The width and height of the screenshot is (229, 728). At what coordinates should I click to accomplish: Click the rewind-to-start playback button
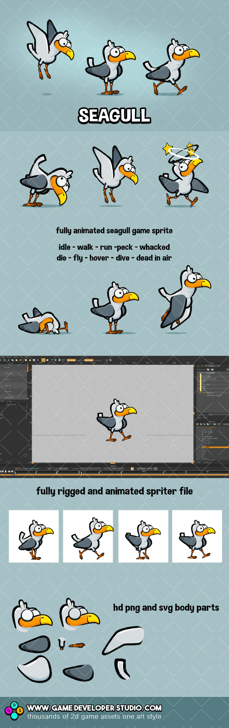click(x=1, y=471)
